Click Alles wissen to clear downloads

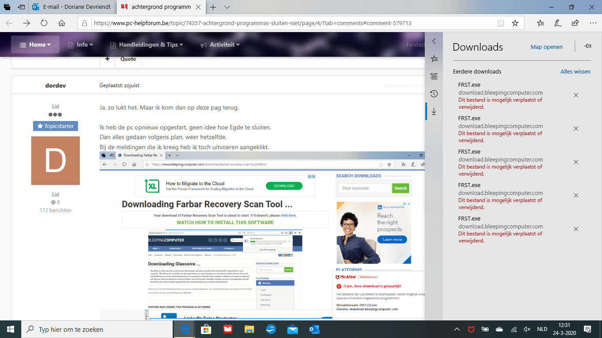pyautogui.click(x=576, y=71)
